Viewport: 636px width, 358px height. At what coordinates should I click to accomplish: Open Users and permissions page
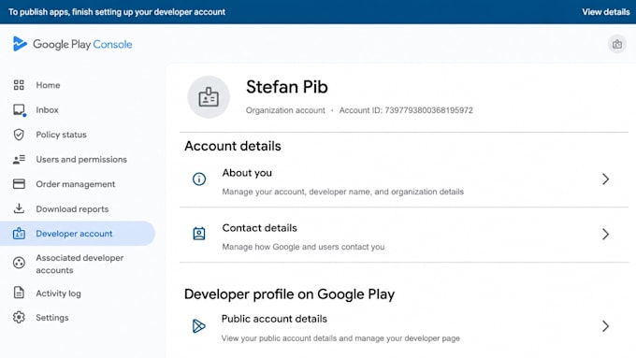(81, 159)
